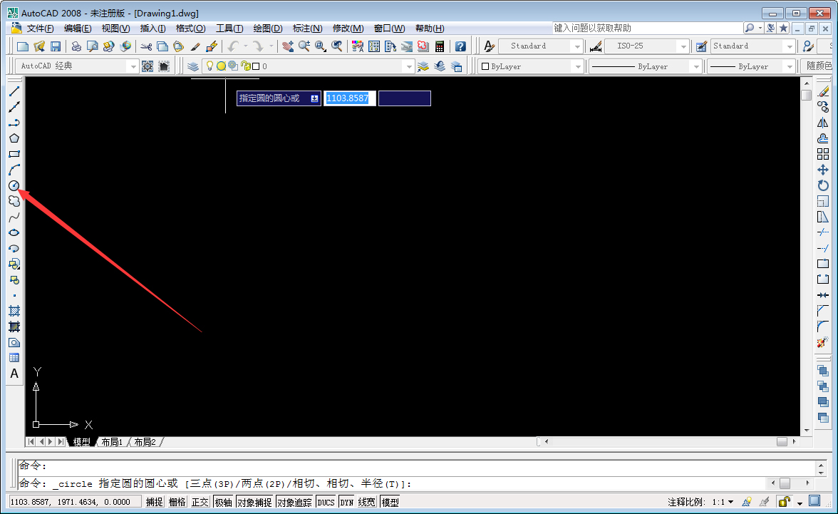The height and width of the screenshot is (514, 838).
Task: Toggle DYN dynamic input
Action: click(x=347, y=502)
